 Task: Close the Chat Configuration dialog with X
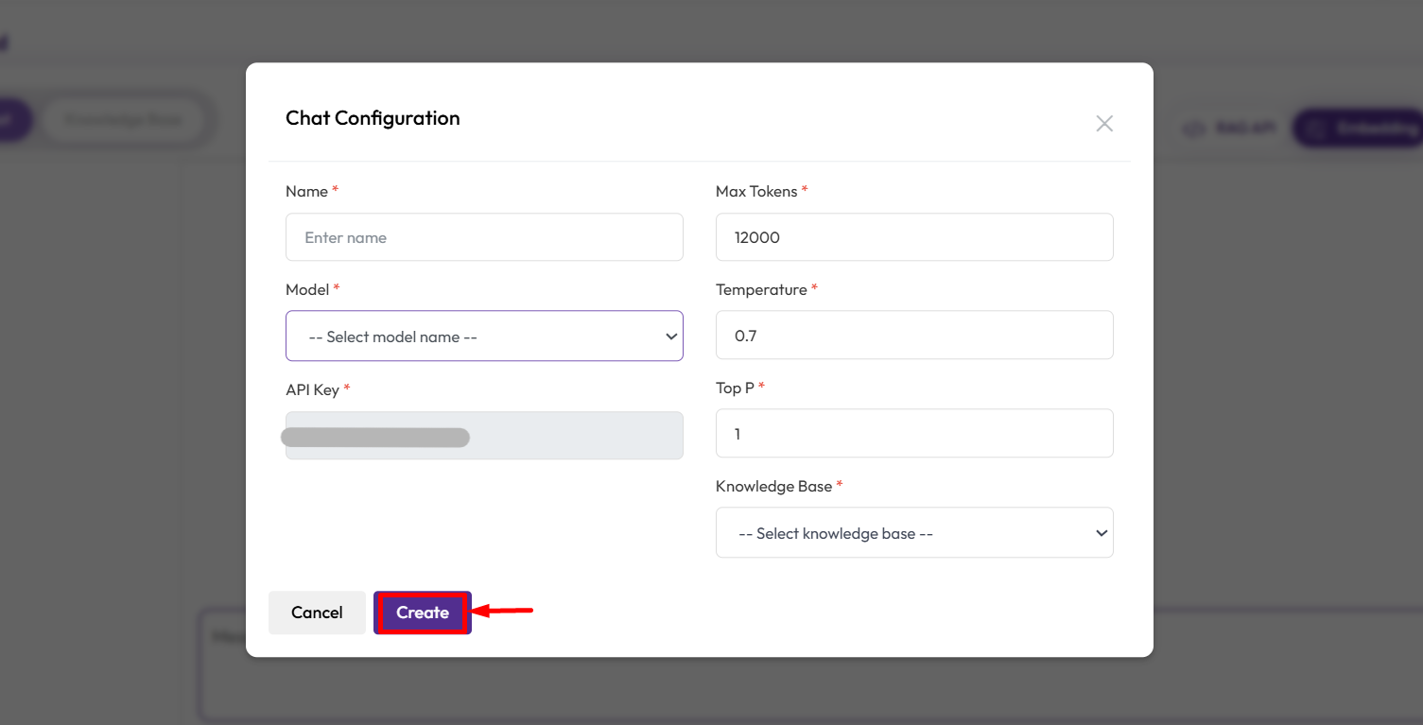tap(1103, 124)
